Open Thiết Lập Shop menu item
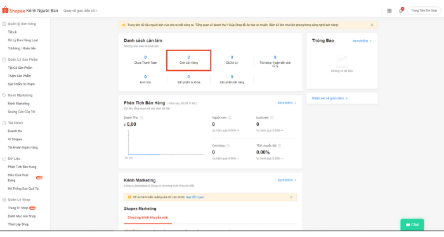444x237 pixels. 18,224
